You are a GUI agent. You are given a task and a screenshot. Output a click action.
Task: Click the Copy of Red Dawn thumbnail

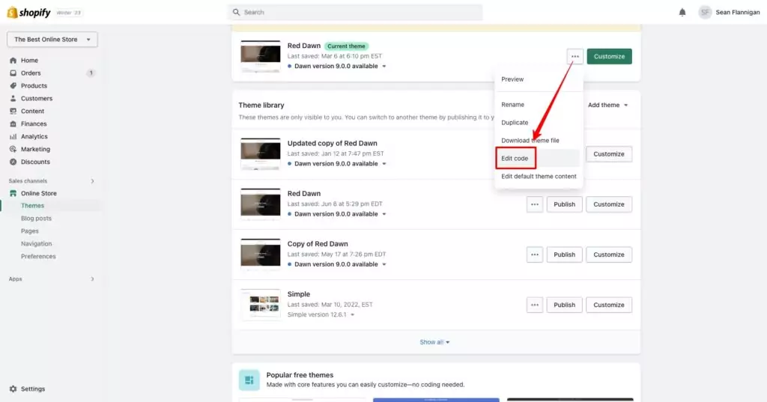(x=260, y=255)
